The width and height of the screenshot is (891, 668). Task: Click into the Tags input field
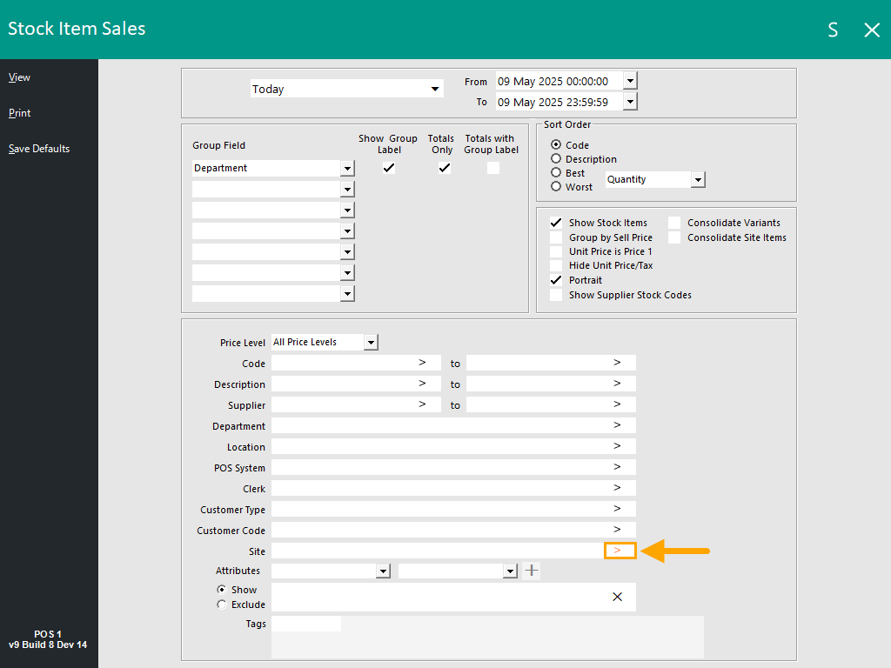point(306,624)
